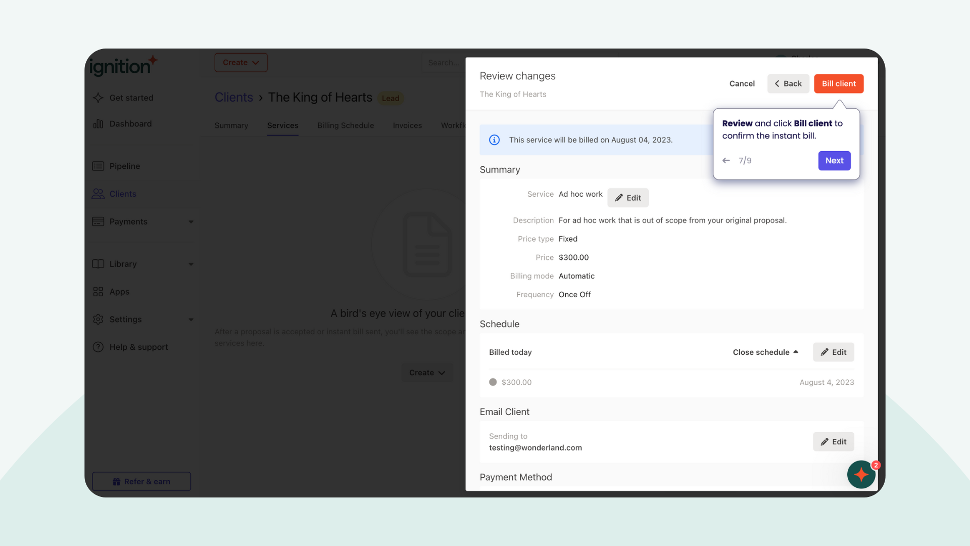Screen dimensions: 970x546
Task: Click the Pipeline list icon
Action: (x=98, y=166)
